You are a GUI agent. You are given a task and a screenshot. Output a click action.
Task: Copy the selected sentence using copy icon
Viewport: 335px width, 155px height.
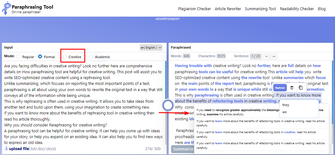point(301,88)
